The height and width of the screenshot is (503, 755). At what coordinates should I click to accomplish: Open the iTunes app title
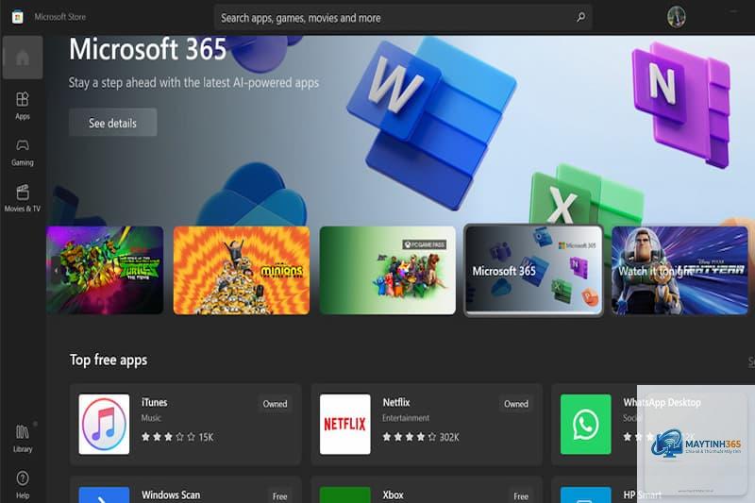[154, 402]
